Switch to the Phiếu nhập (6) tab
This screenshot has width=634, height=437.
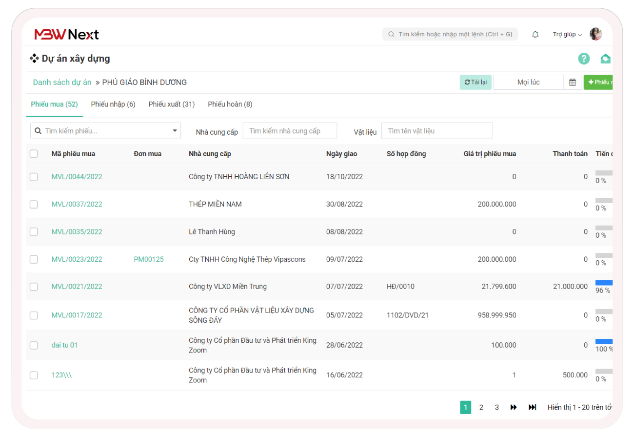coord(113,104)
